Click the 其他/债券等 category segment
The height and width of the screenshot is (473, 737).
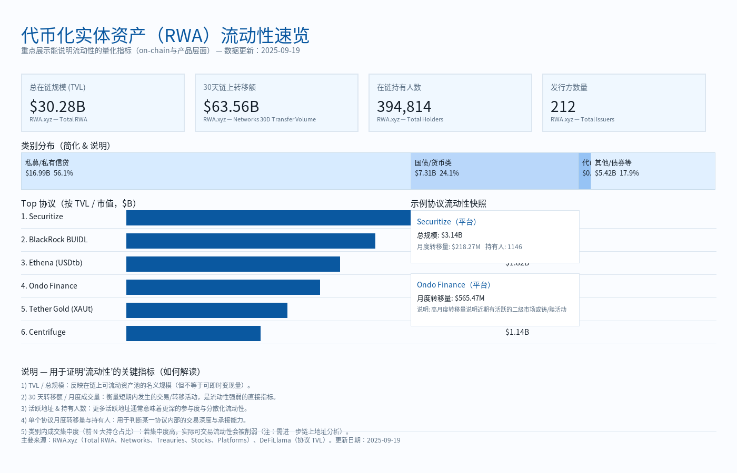[653, 171]
